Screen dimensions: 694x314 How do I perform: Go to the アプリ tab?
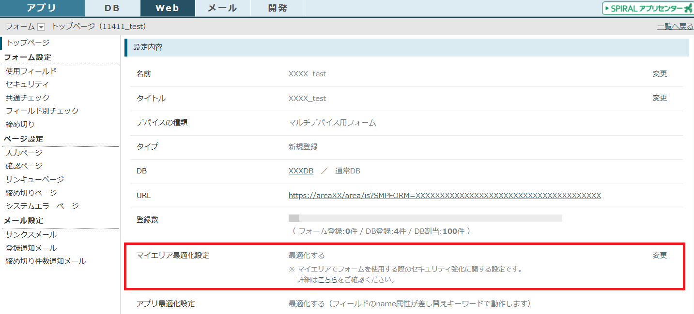42,8
